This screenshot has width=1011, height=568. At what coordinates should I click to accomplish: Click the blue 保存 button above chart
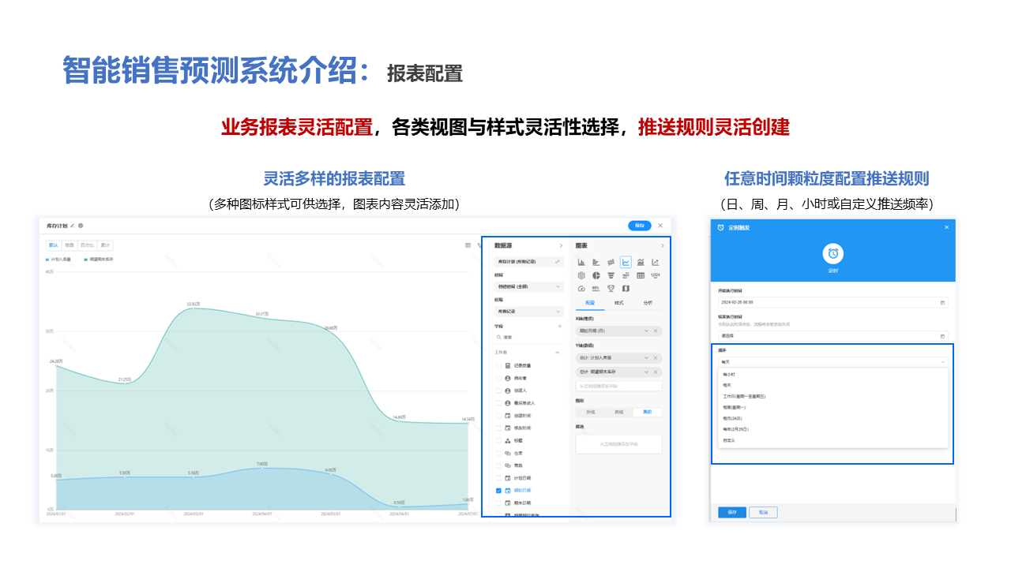(x=640, y=226)
